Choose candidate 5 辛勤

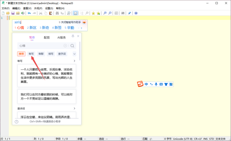click(x=69, y=28)
